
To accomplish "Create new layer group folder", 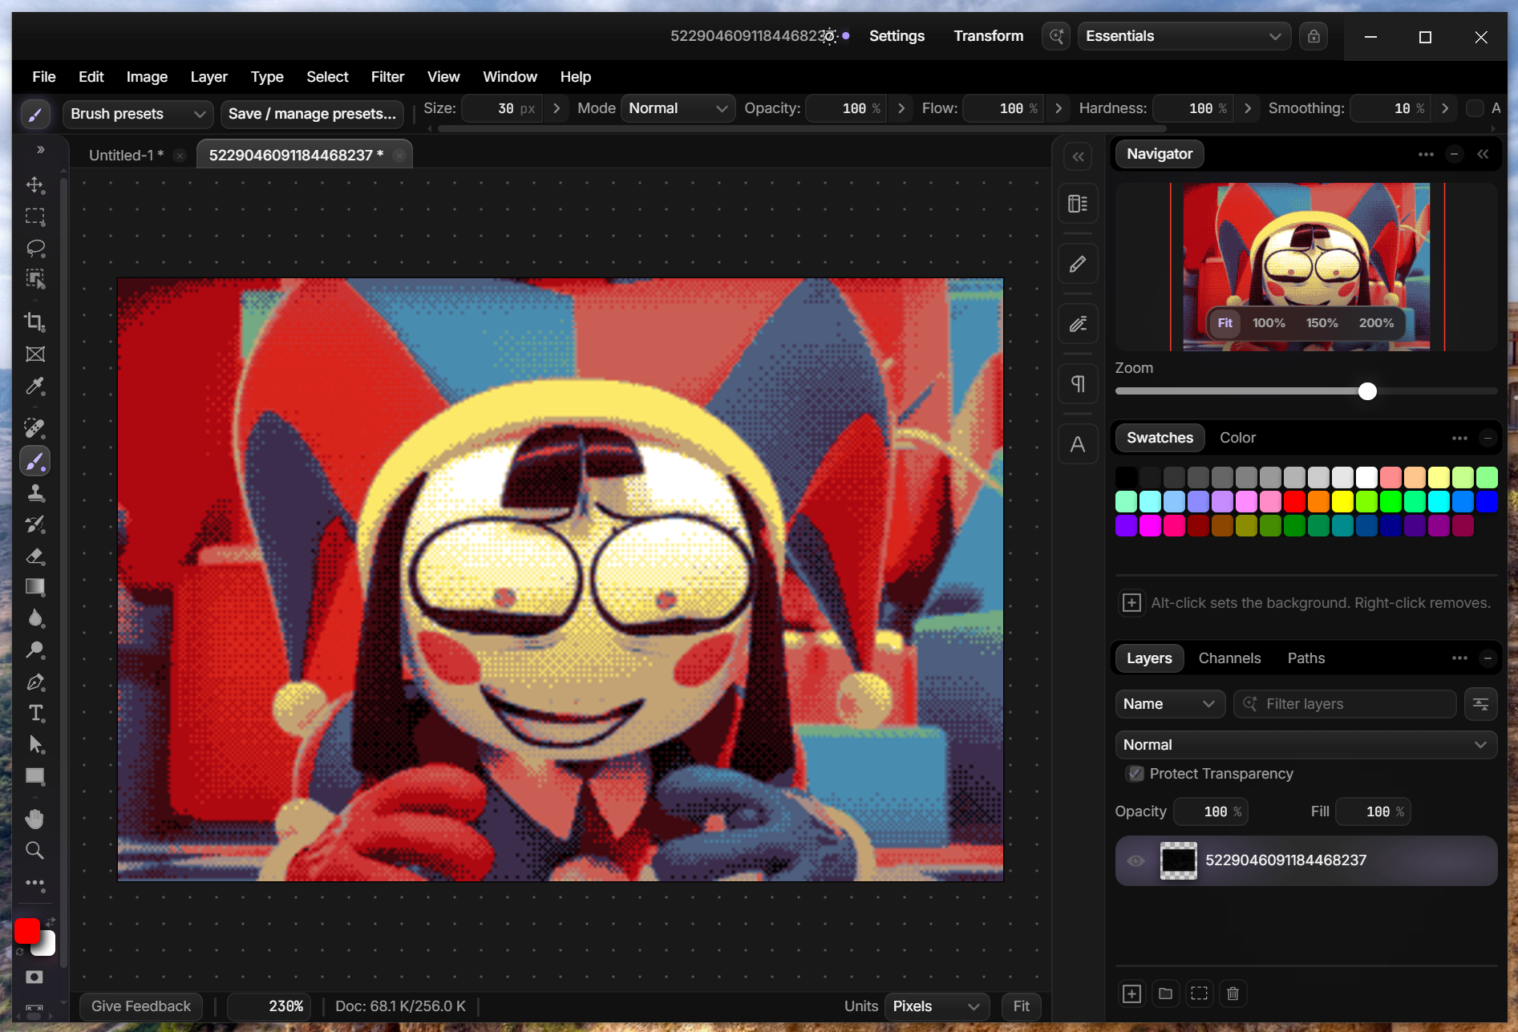I will [x=1166, y=994].
